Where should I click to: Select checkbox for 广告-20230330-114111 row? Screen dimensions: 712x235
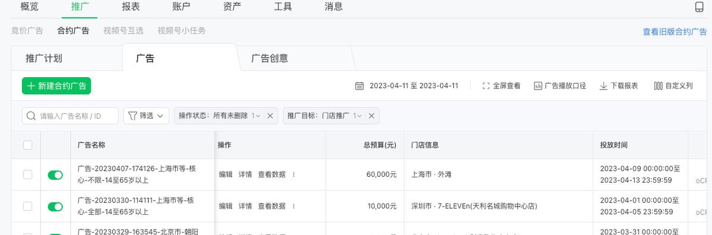(x=27, y=207)
